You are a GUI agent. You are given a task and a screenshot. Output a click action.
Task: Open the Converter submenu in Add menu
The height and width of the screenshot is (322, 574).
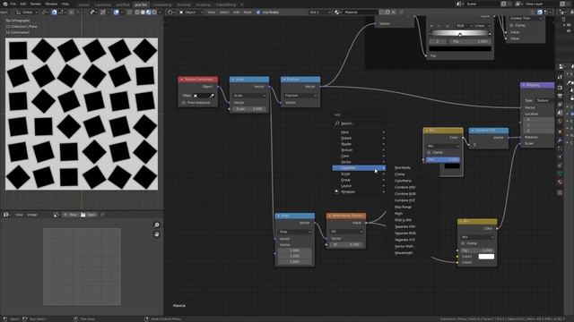click(x=359, y=168)
